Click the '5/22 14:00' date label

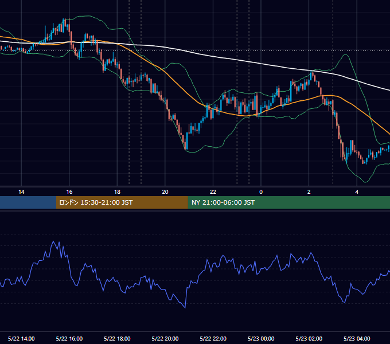point(21,338)
